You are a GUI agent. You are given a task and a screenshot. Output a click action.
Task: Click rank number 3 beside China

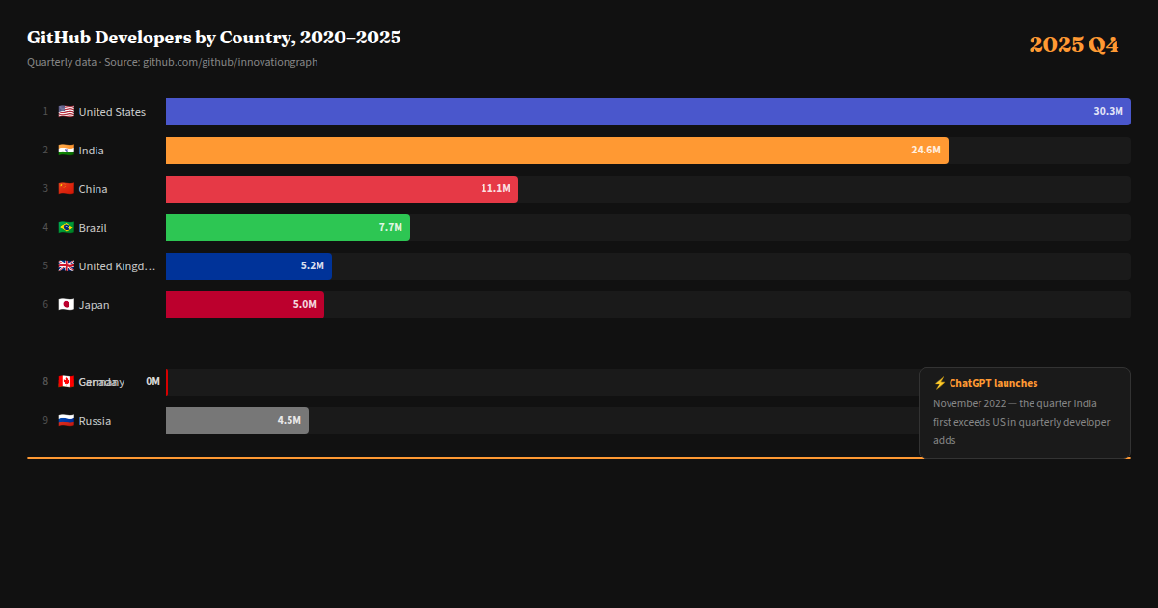pyautogui.click(x=45, y=189)
